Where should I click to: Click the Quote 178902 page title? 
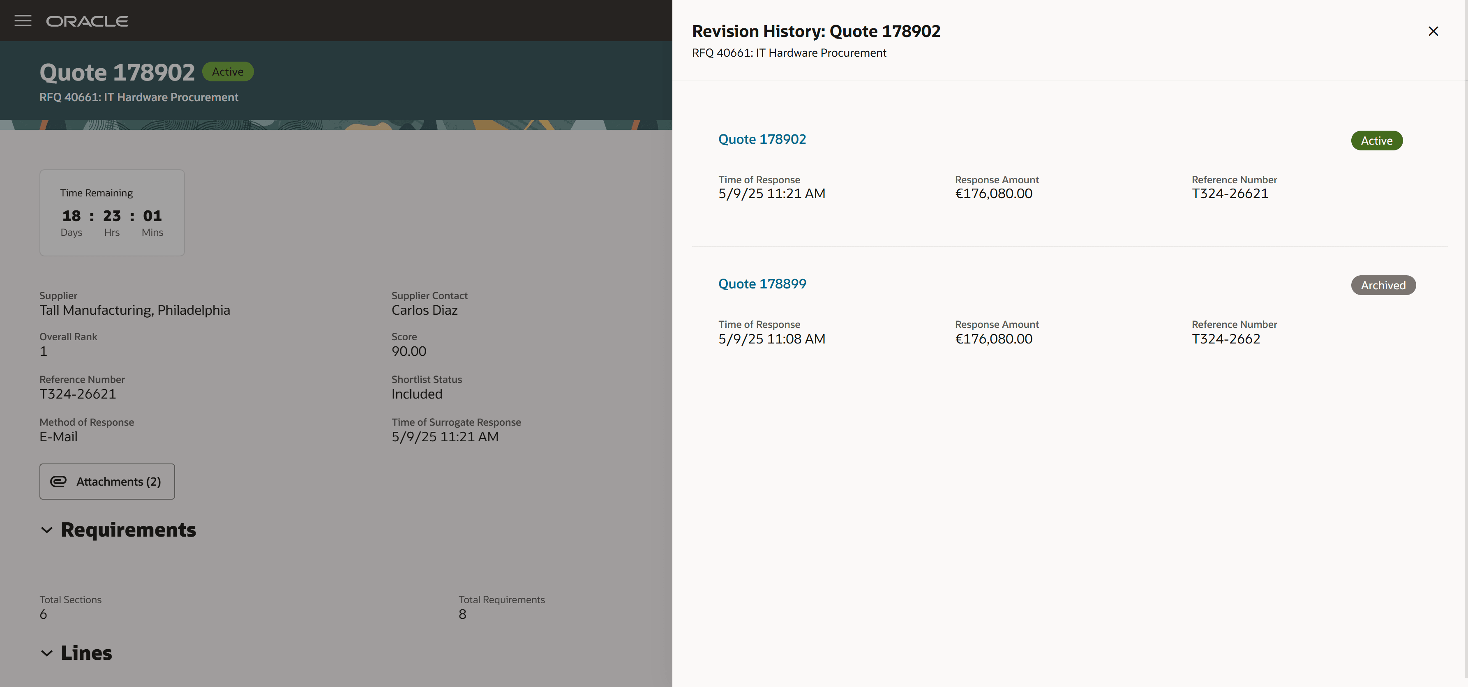(117, 72)
